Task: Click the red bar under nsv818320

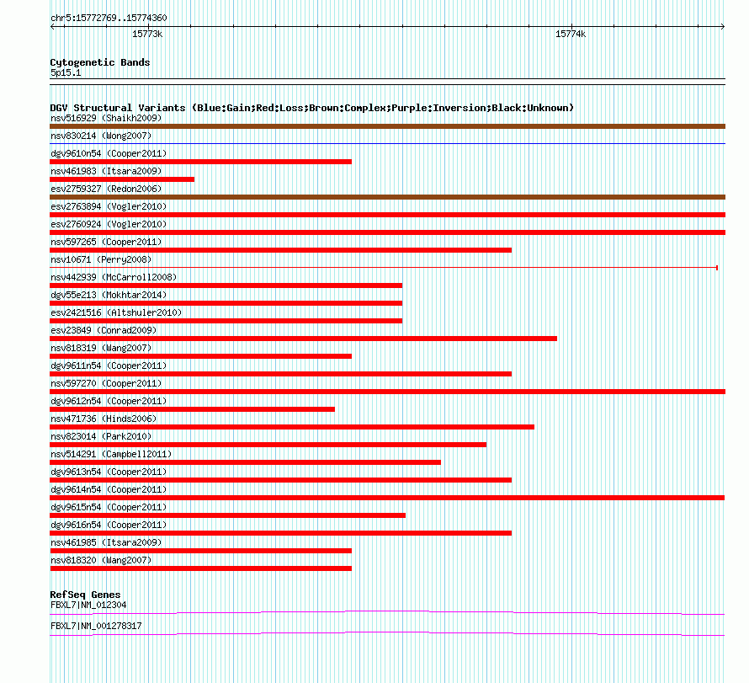Action: (x=200, y=568)
